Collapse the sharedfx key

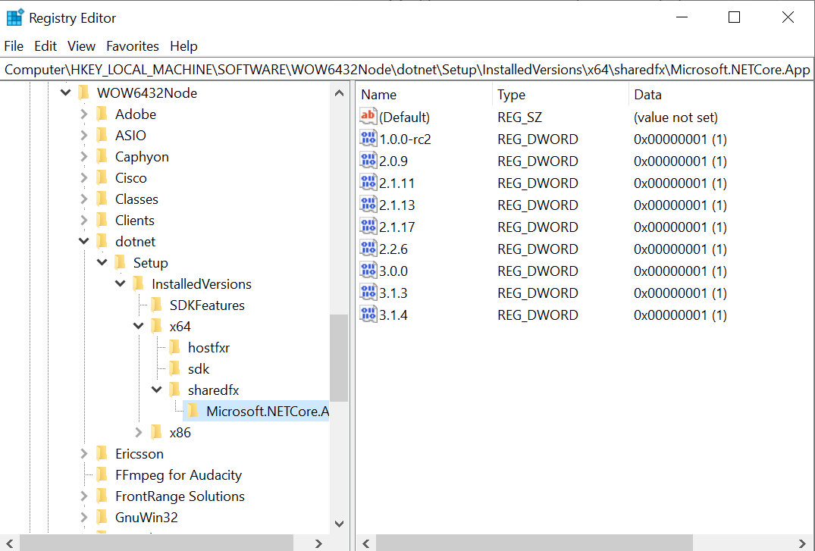point(156,390)
